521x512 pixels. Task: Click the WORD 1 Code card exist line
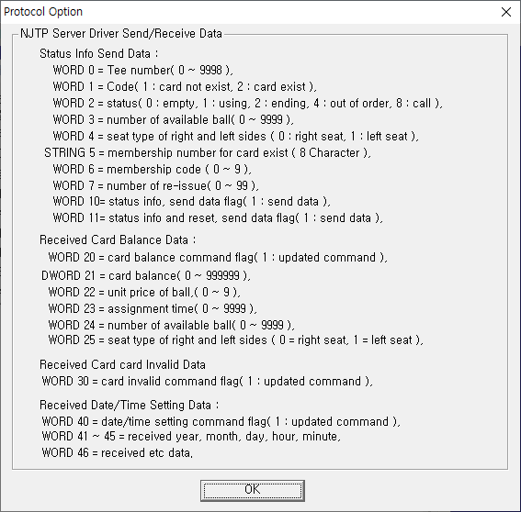click(185, 86)
